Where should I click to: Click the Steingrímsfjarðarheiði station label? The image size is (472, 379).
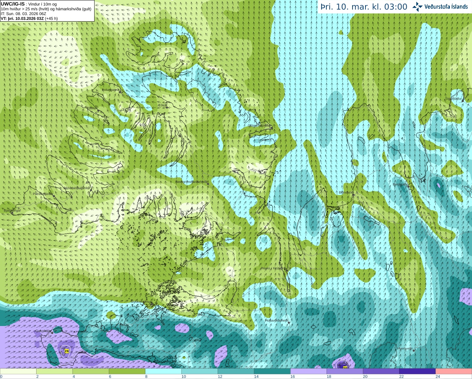point(192,181)
